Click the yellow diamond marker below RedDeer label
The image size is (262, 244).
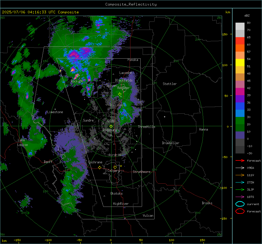click(120, 94)
